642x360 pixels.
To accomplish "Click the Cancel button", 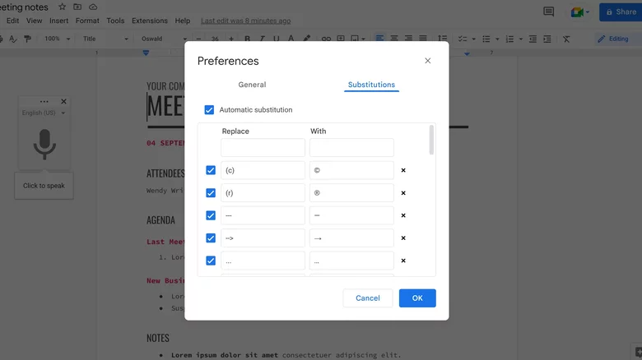I will (367, 298).
